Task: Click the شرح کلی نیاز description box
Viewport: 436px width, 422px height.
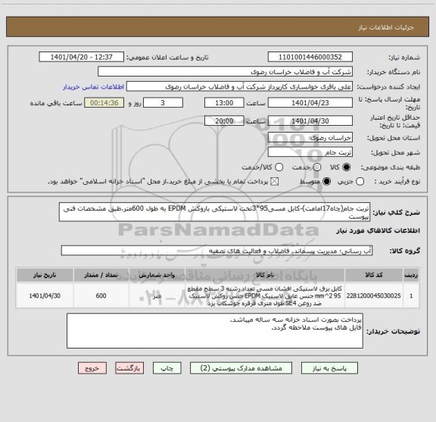Action: click(215, 212)
